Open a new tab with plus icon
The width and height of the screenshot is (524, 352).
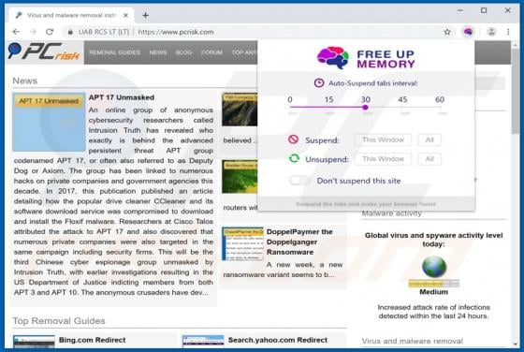[145, 15]
